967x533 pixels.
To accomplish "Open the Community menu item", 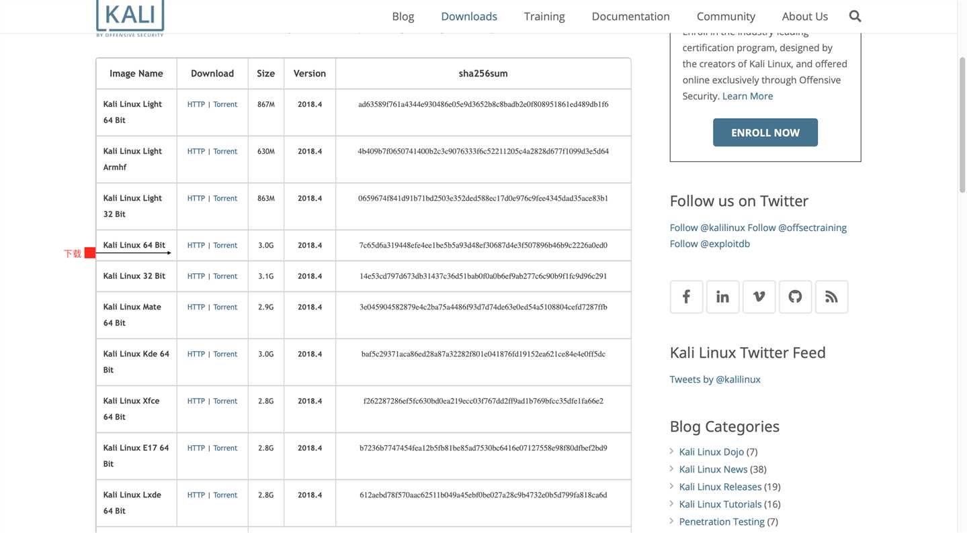I will (726, 16).
